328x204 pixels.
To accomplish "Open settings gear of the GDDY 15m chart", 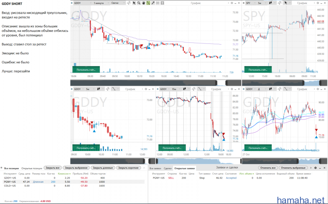I will (232, 89).
